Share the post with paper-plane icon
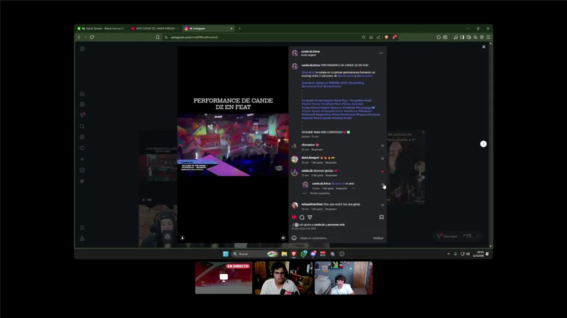 coord(310,217)
